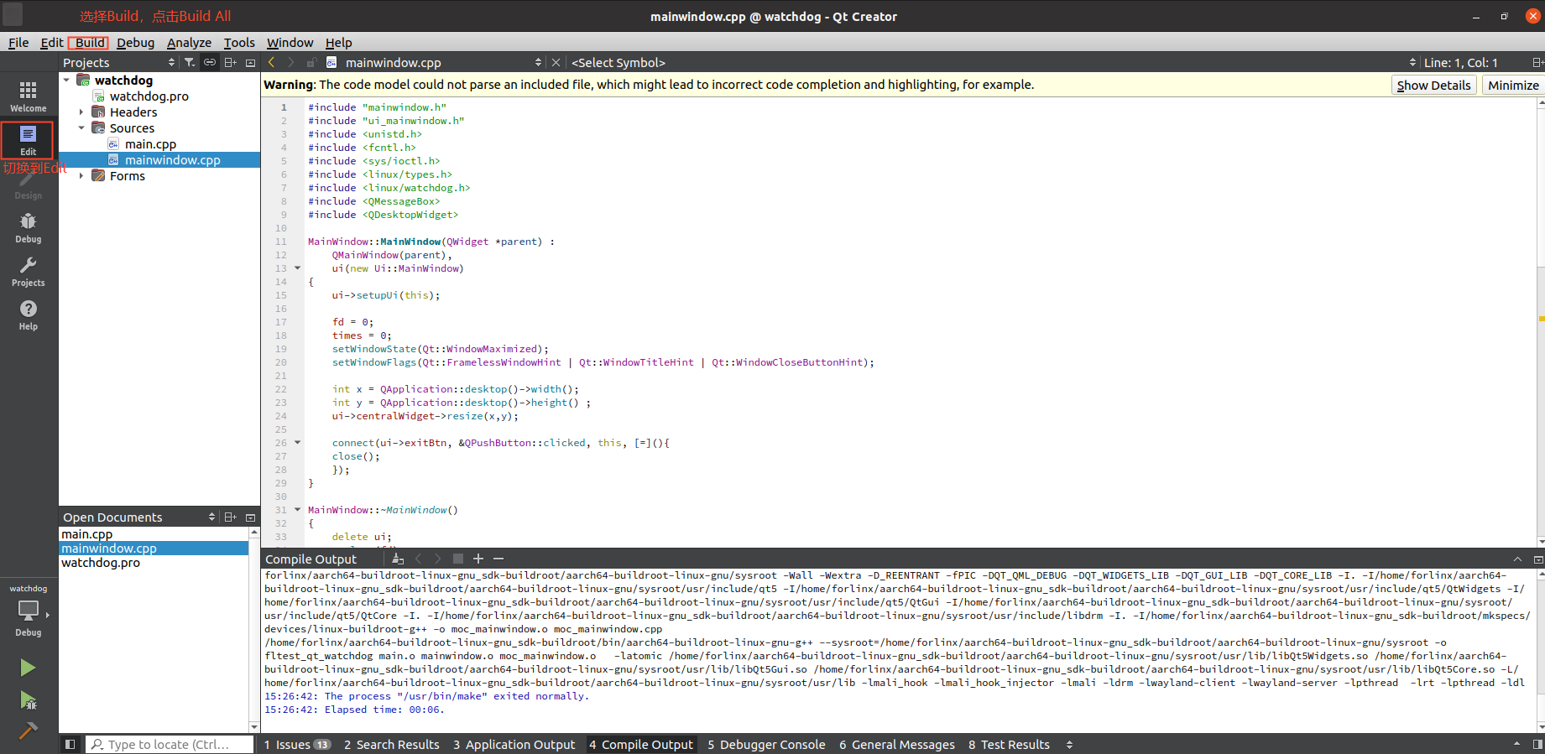This screenshot has height=754, width=1545.
Task: Toggle the right sidebar at bottom-right
Action: coord(1537,744)
